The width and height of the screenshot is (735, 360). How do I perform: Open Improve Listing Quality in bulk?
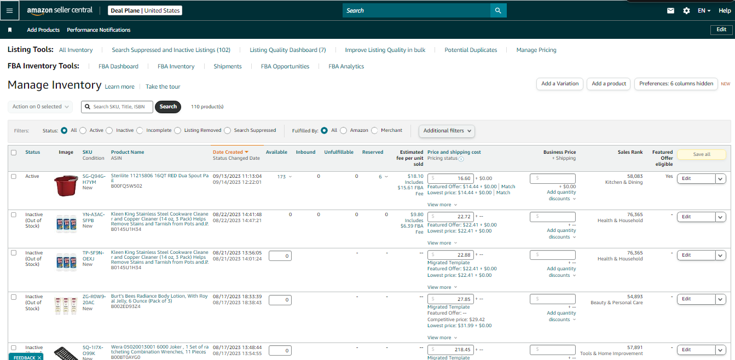(x=385, y=50)
